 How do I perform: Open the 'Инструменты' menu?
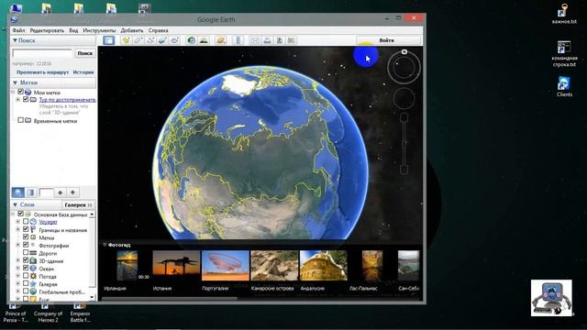point(99,30)
